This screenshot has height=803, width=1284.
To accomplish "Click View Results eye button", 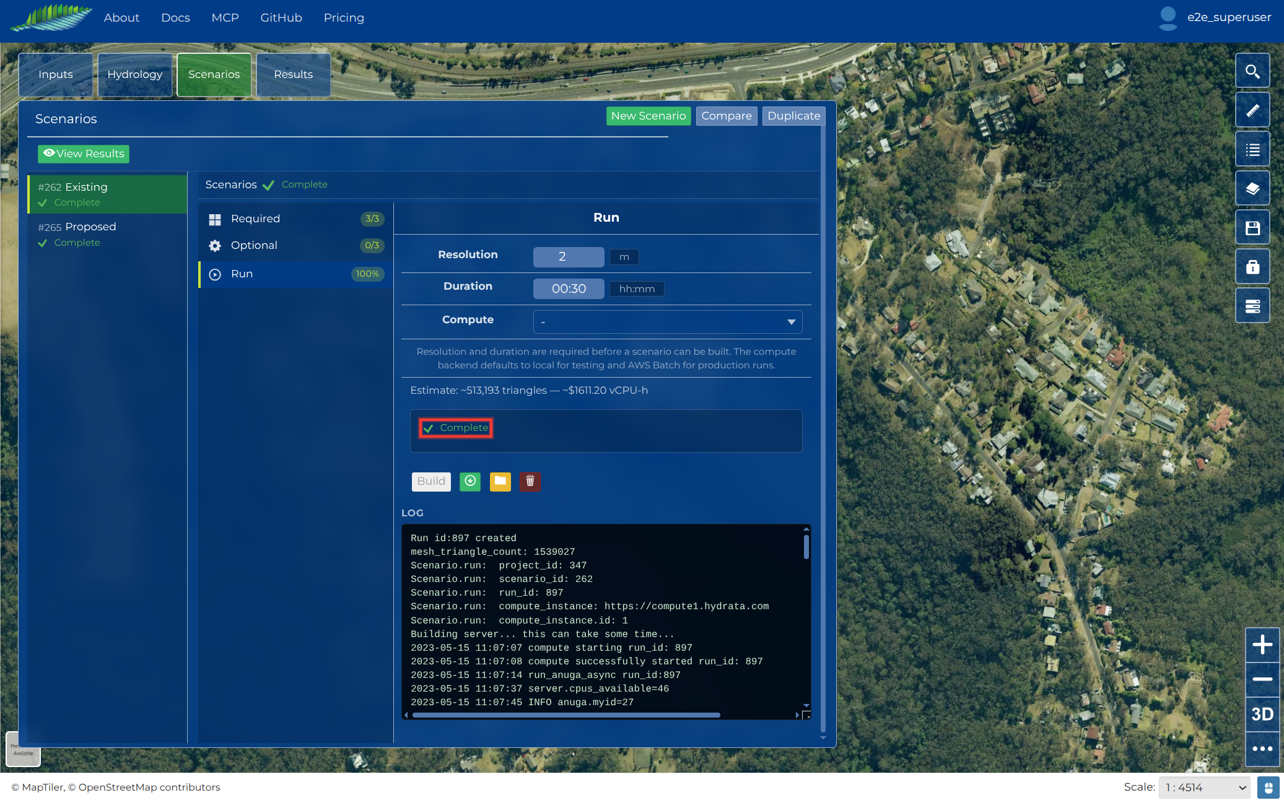I will (x=84, y=154).
